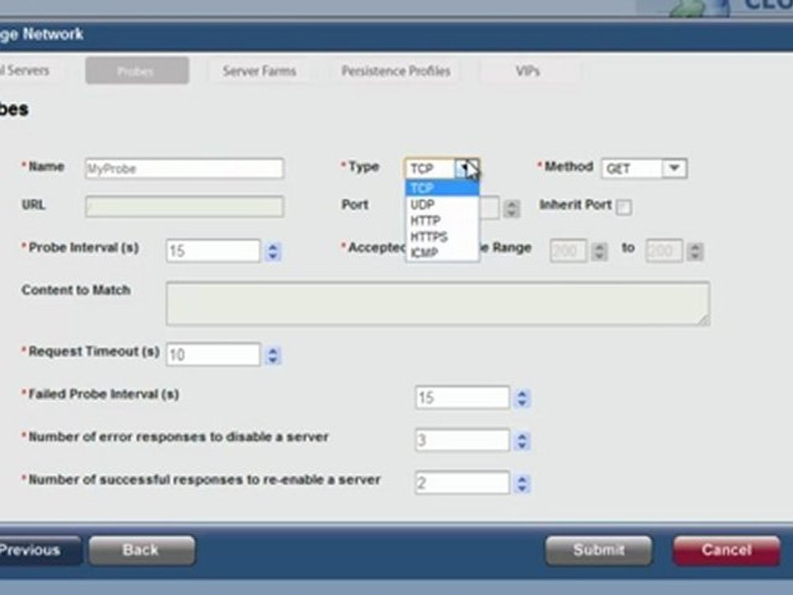This screenshot has width=793, height=595.
Task: Click the range end spinner arrows
Action: click(x=696, y=251)
